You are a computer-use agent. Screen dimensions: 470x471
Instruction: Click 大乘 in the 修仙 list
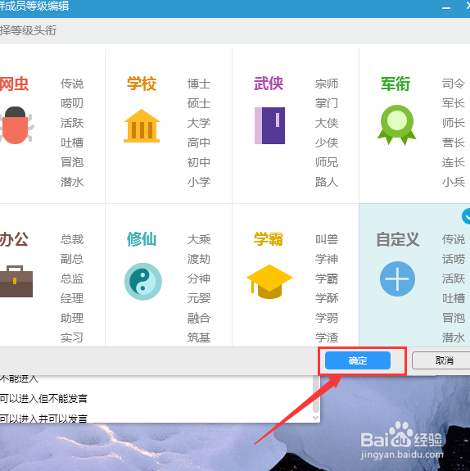(199, 239)
